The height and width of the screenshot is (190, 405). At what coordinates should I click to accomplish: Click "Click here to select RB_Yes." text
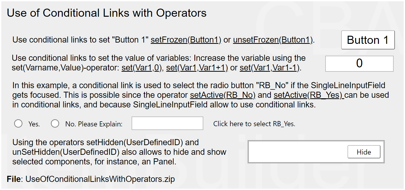[x=254, y=124]
